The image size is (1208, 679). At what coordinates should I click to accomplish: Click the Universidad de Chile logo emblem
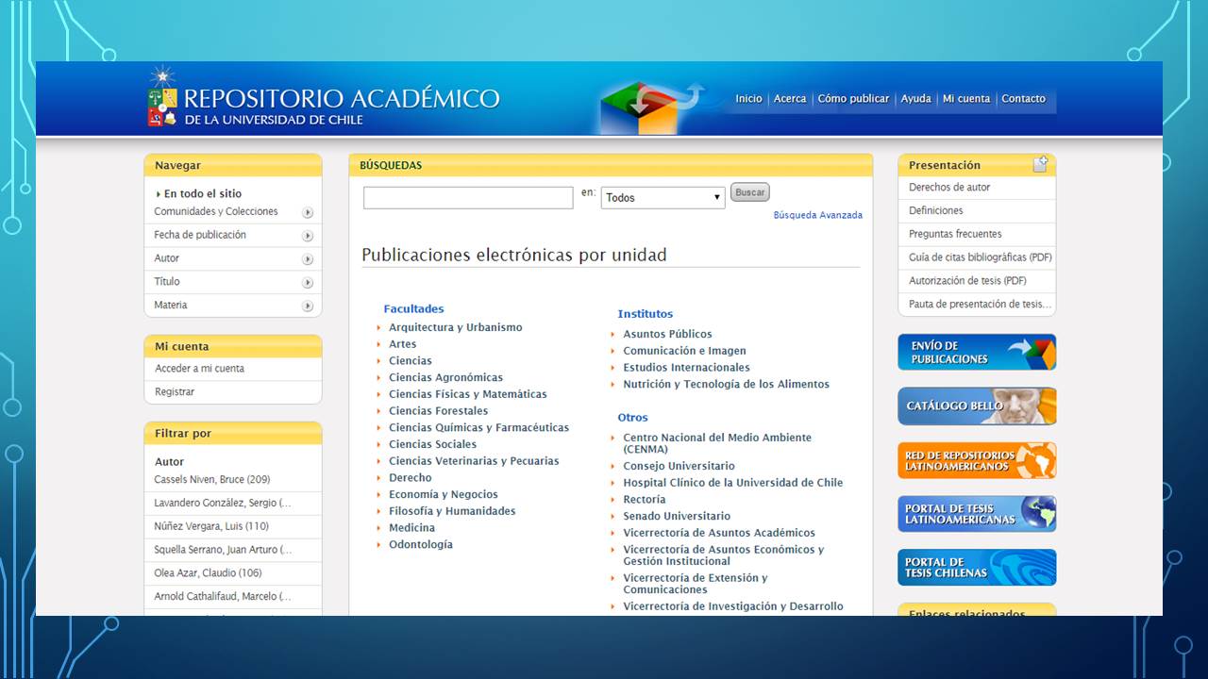[162, 97]
